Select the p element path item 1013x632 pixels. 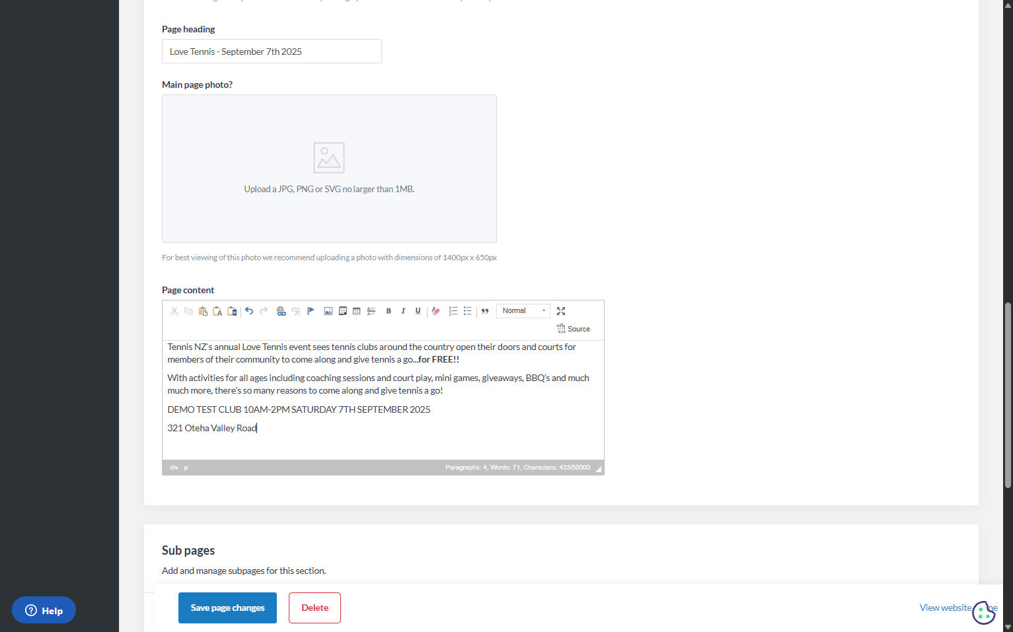point(186,468)
